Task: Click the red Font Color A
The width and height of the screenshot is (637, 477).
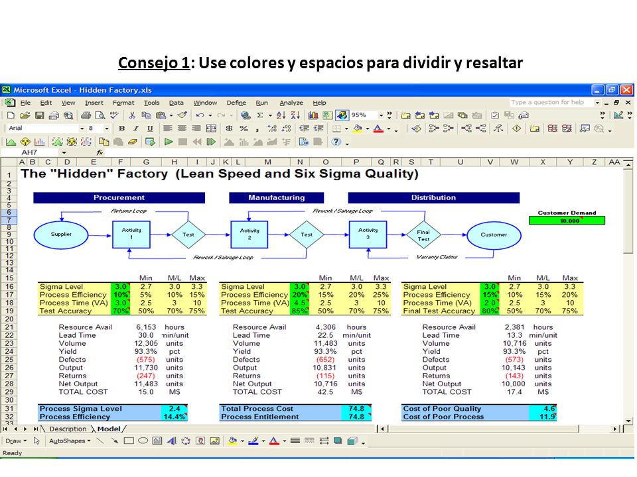Action: (378, 129)
